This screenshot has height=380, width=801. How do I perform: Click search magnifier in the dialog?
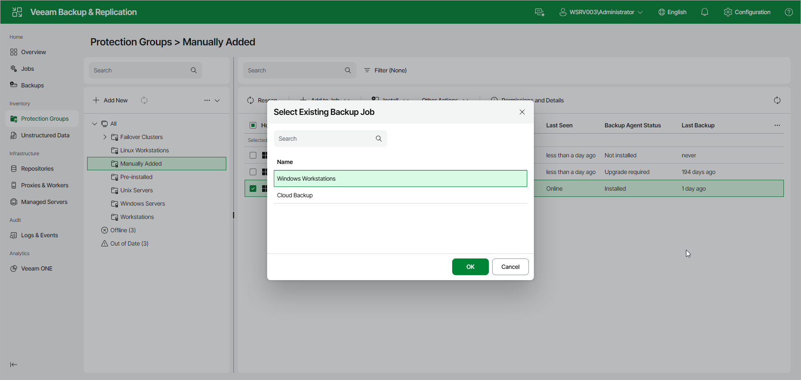pos(379,139)
